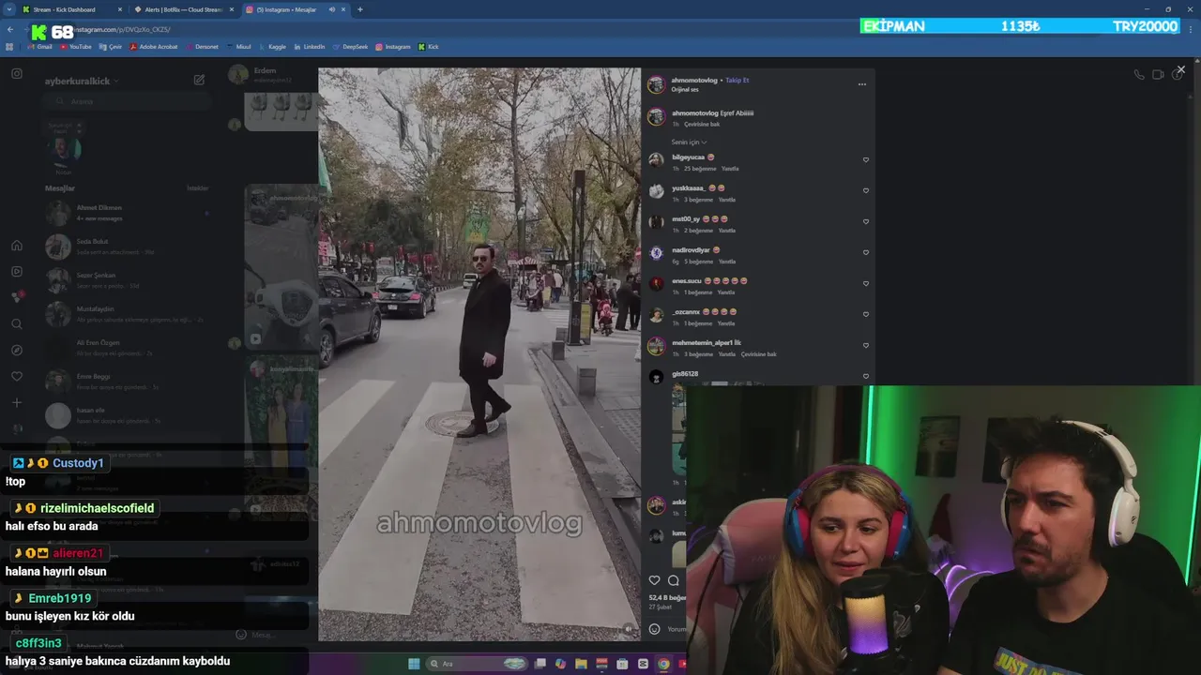1201x675 pixels.
Task: Open a new browser tab
Action: [x=360, y=9]
